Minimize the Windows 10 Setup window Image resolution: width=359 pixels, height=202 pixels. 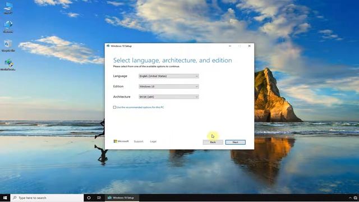[x=230, y=46]
